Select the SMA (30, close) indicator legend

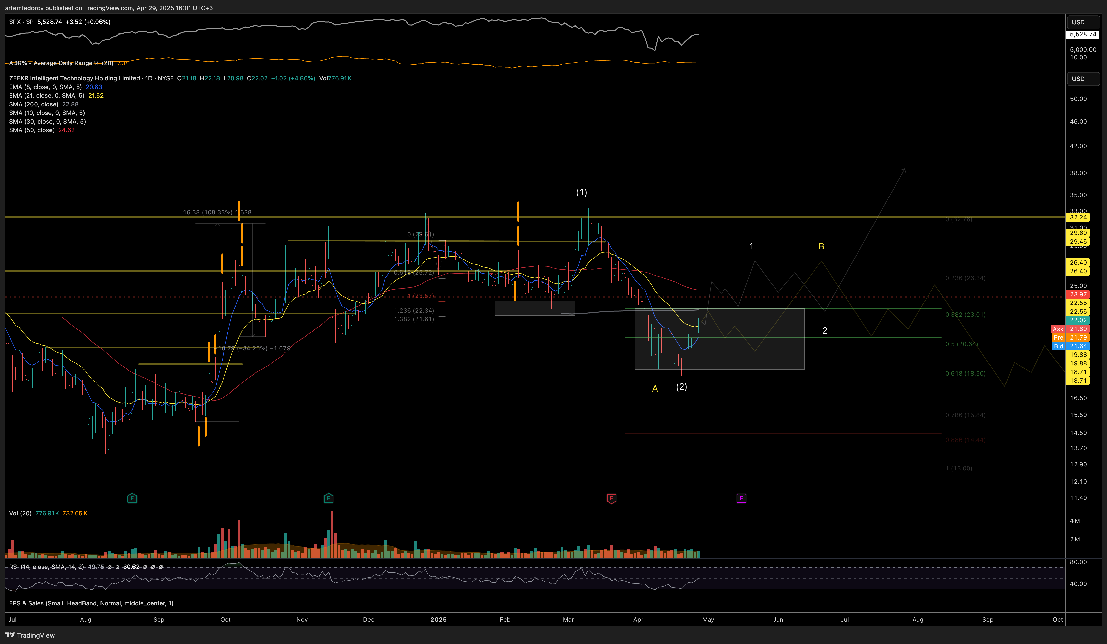[47, 121]
